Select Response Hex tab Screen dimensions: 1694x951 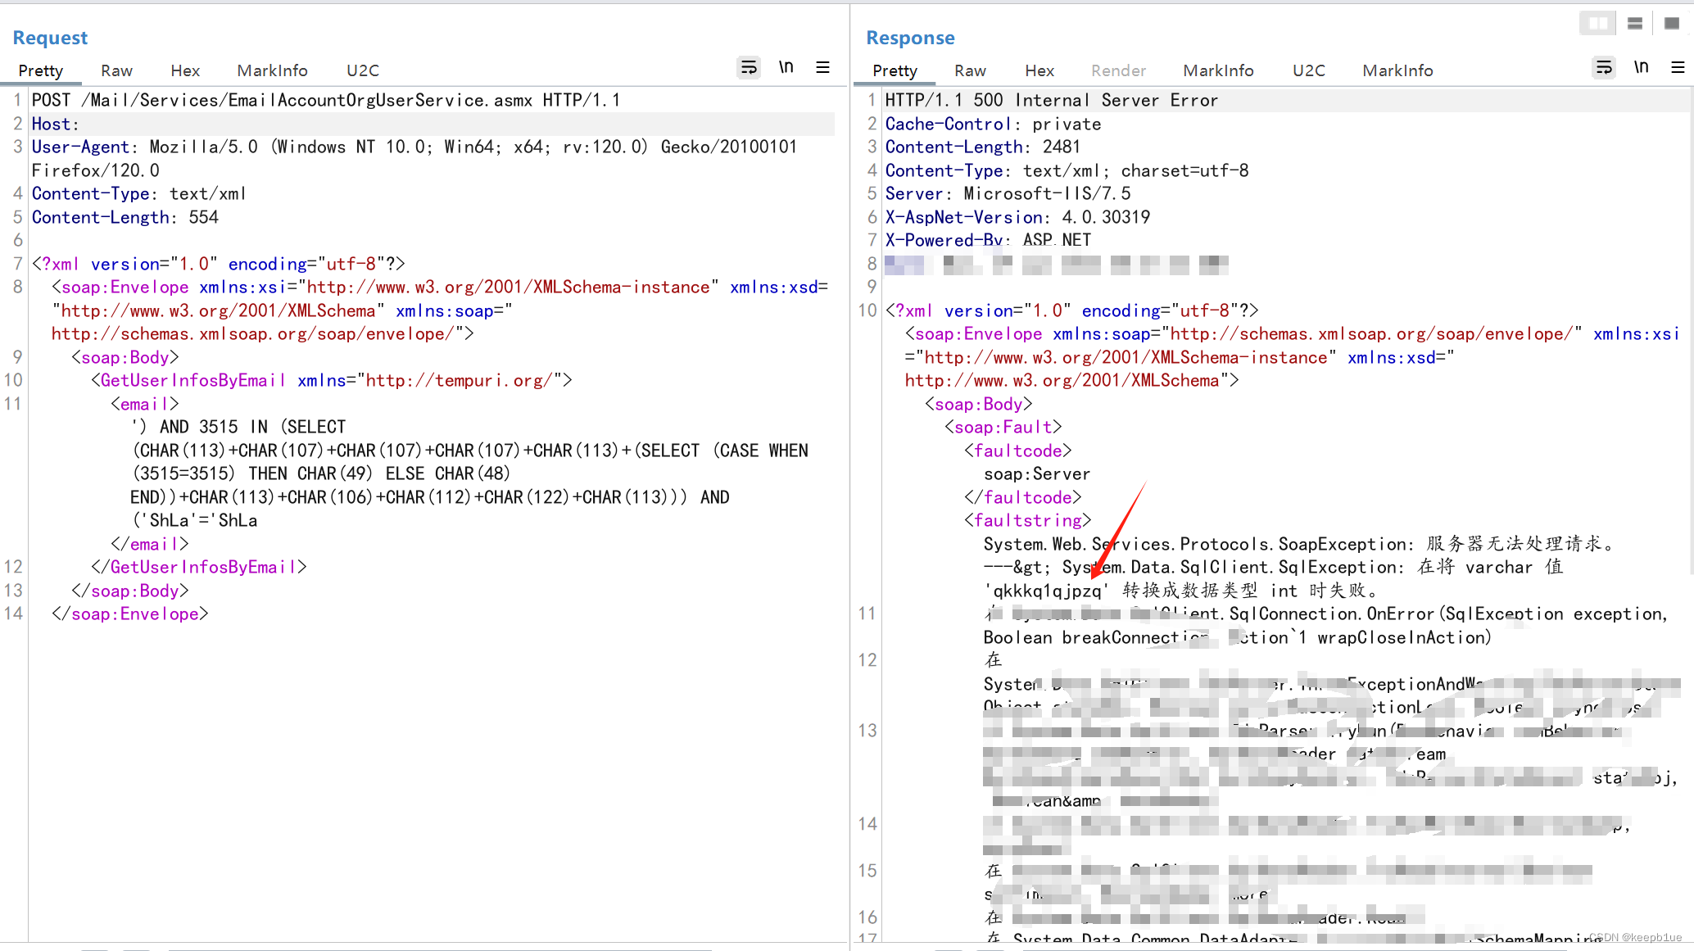point(1039,70)
